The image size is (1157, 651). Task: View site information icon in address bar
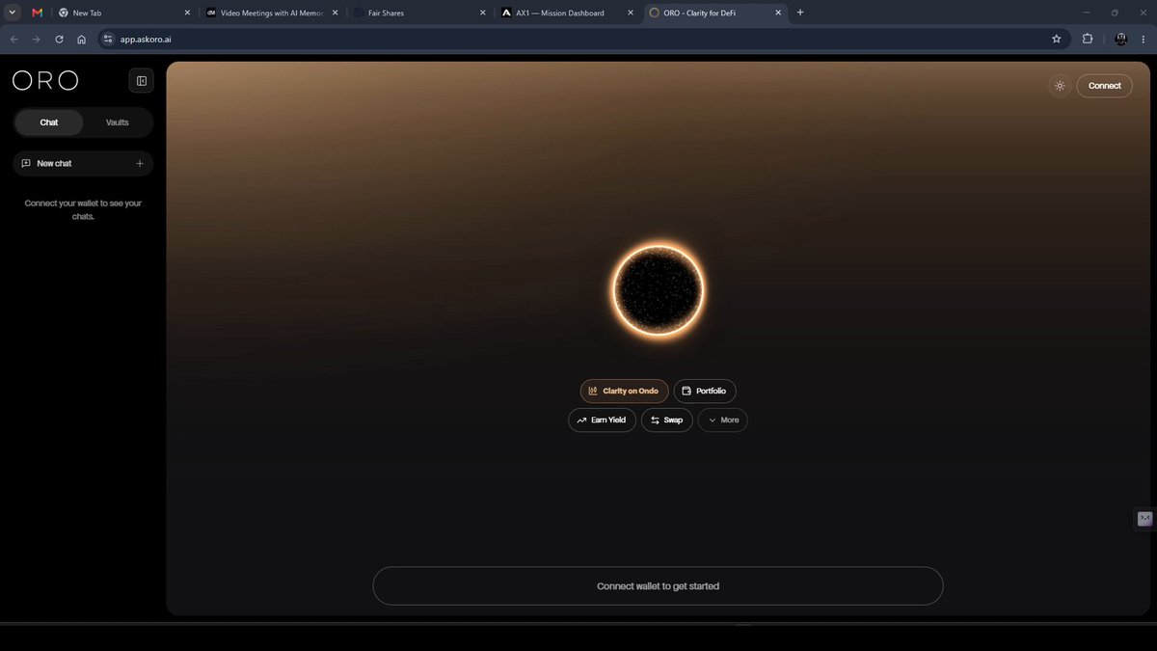[108, 40]
